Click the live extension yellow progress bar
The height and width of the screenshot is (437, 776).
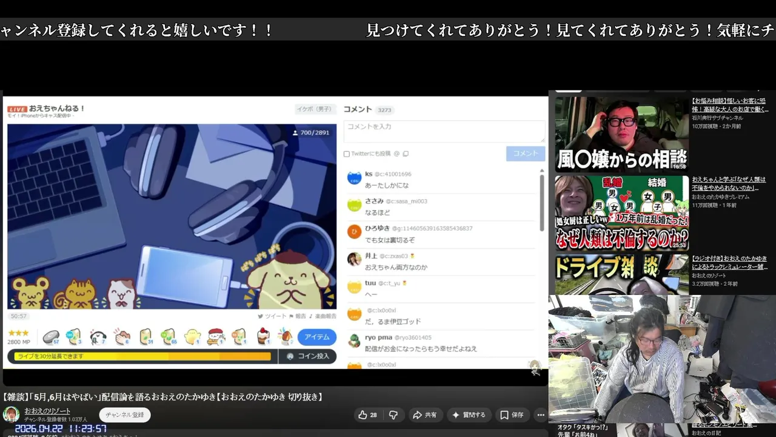(x=142, y=356)
